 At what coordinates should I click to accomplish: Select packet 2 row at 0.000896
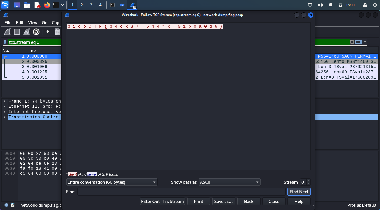coord(32,61)
